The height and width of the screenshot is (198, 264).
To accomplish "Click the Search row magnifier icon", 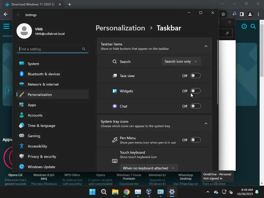I will 115,62.
